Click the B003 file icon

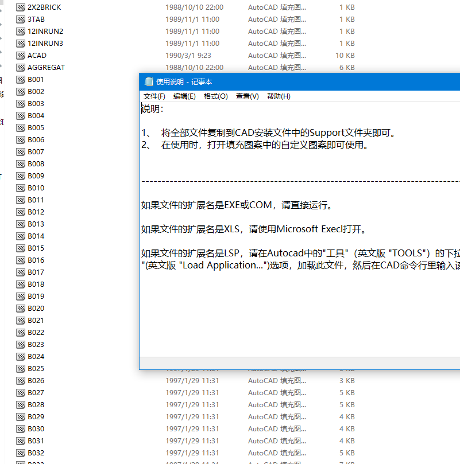[x=21, y=104]
